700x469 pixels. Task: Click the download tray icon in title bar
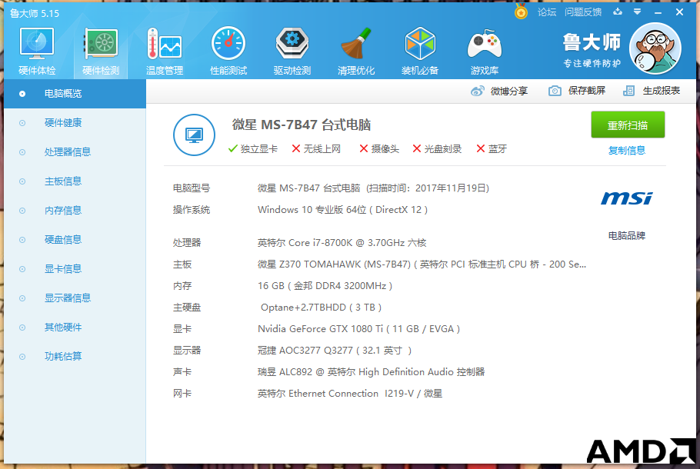pos(618,12)
